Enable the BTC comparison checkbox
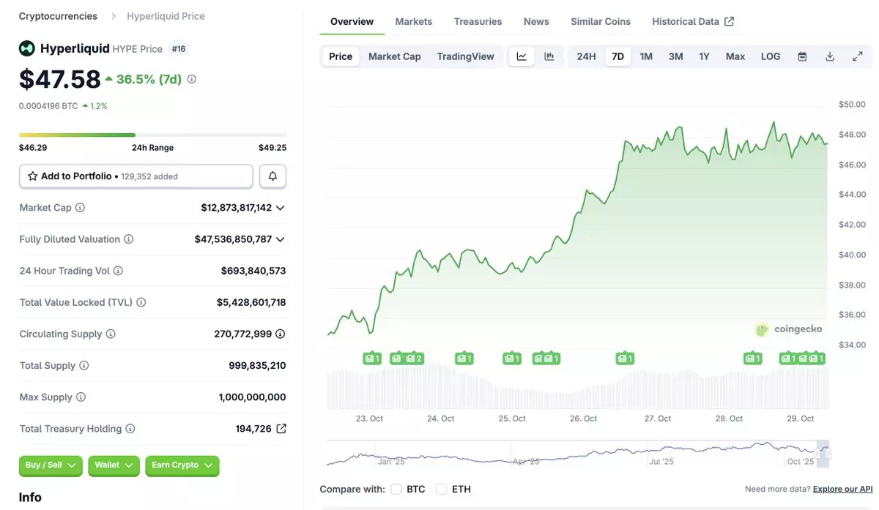This screenshot has height=510, width=879. [396, 489]
